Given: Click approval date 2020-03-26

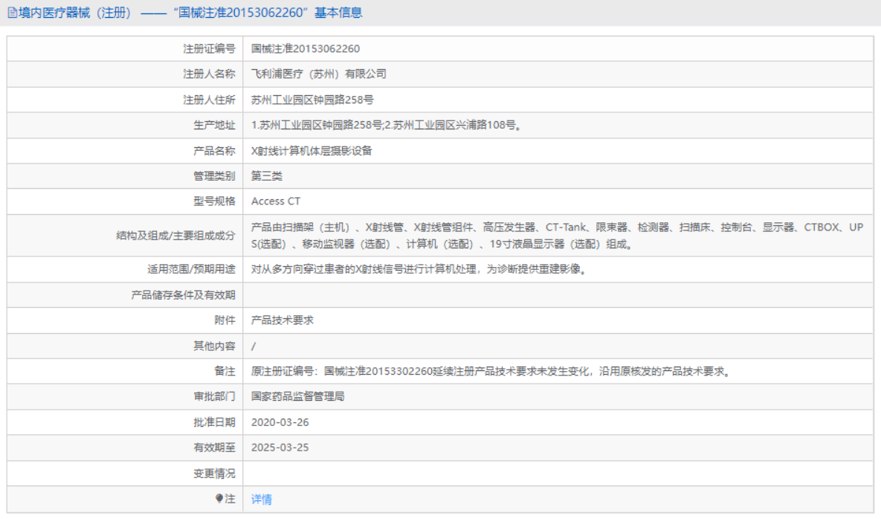Looking at the screenshot, I should [280, 422].
